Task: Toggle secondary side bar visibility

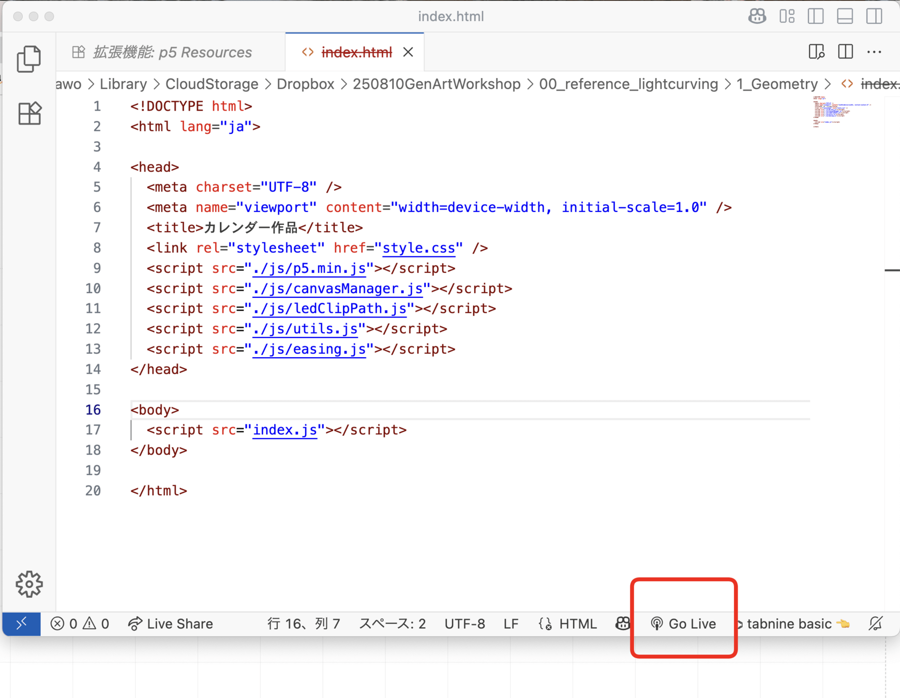Action: pos(875,16)
